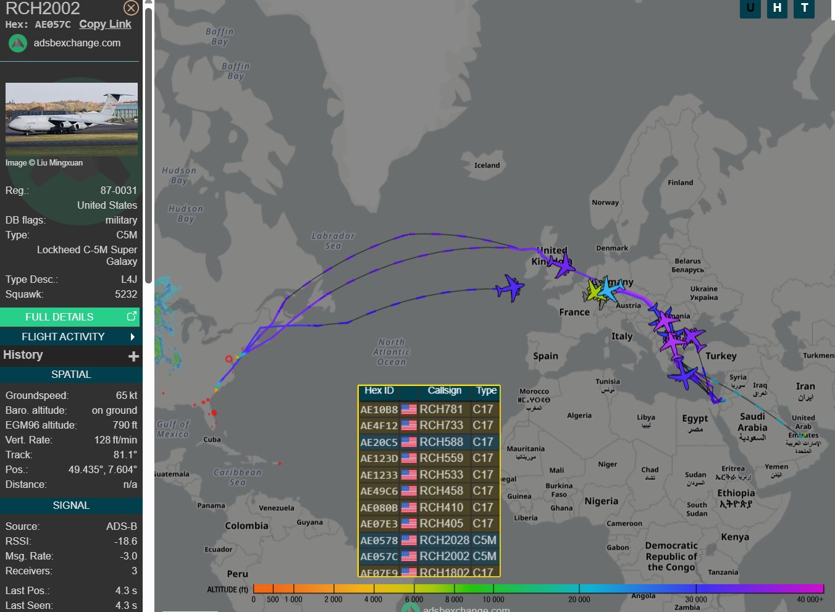Select callsign RCH405 in the table
This screenshot has width=835, height=612.
tap(441, 524)
